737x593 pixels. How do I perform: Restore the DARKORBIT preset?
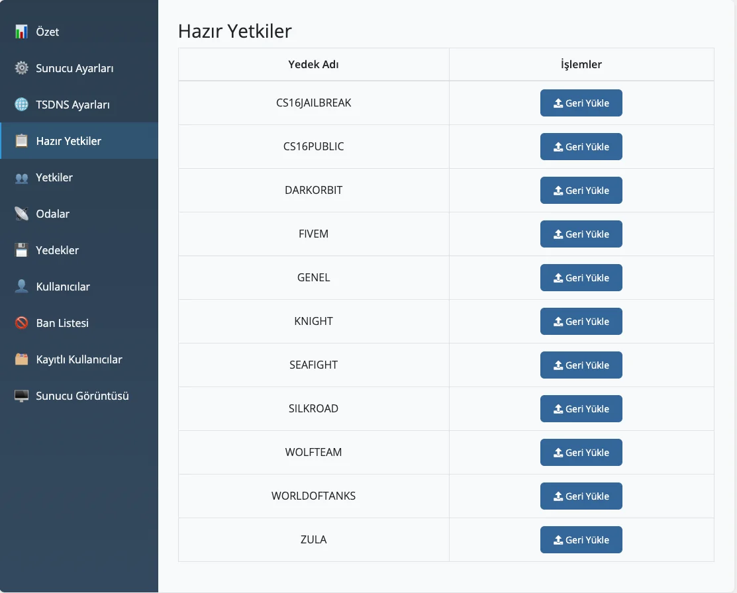[x=581, y=191]
